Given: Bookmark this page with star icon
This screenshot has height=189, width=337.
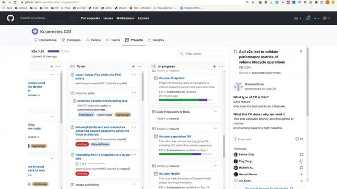Looking at the screenshot, I should coord(253,2).
